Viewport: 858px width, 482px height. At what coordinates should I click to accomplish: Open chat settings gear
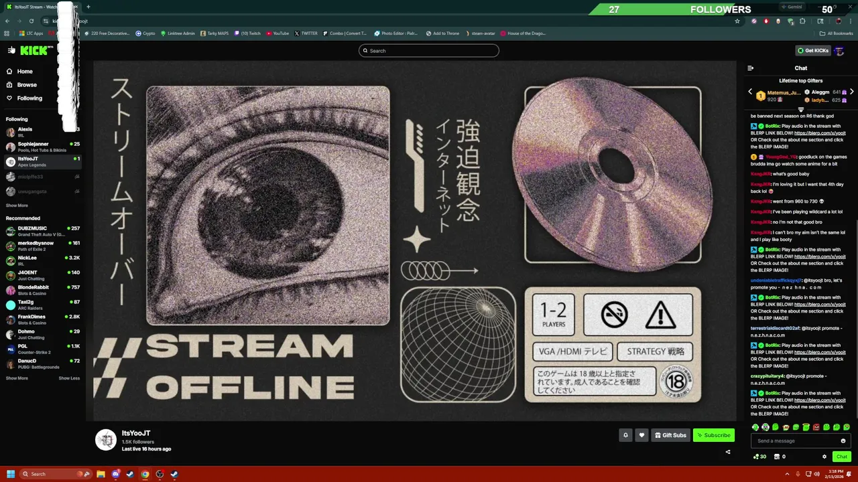[824, 457]
